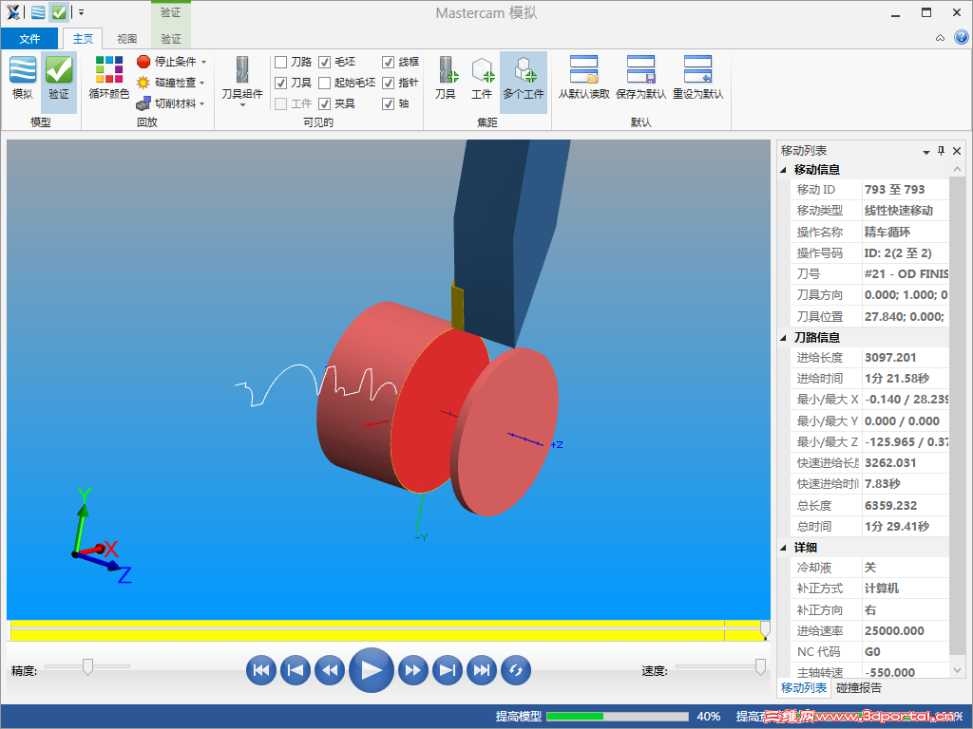This screenshot has height=729, width=973.
Task: Click the 停止条件 stop condition icon
Action: click(x=143, y=62)
